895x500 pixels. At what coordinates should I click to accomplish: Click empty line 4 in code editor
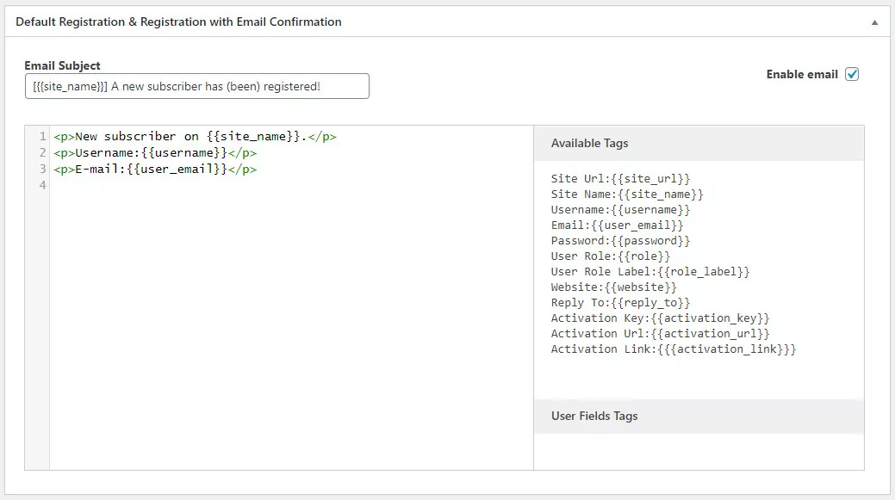291,185
